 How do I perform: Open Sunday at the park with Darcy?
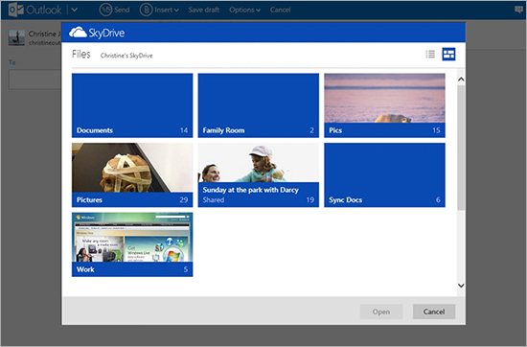pos(259,174)
